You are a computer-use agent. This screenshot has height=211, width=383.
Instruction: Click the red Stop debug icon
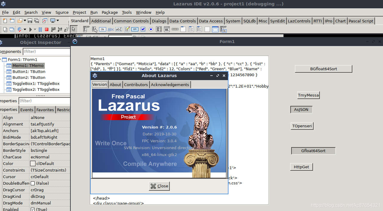47,29
